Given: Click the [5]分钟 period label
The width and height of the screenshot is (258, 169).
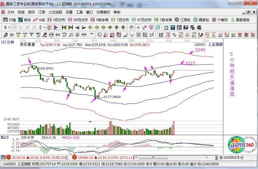Looking at the screenshot, I should point(7,42).
